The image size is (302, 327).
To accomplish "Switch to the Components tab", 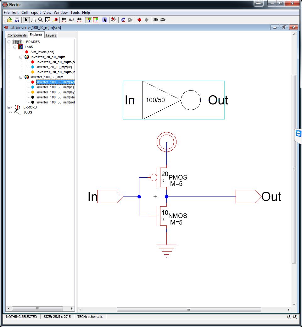I will (x=17, y=35).
